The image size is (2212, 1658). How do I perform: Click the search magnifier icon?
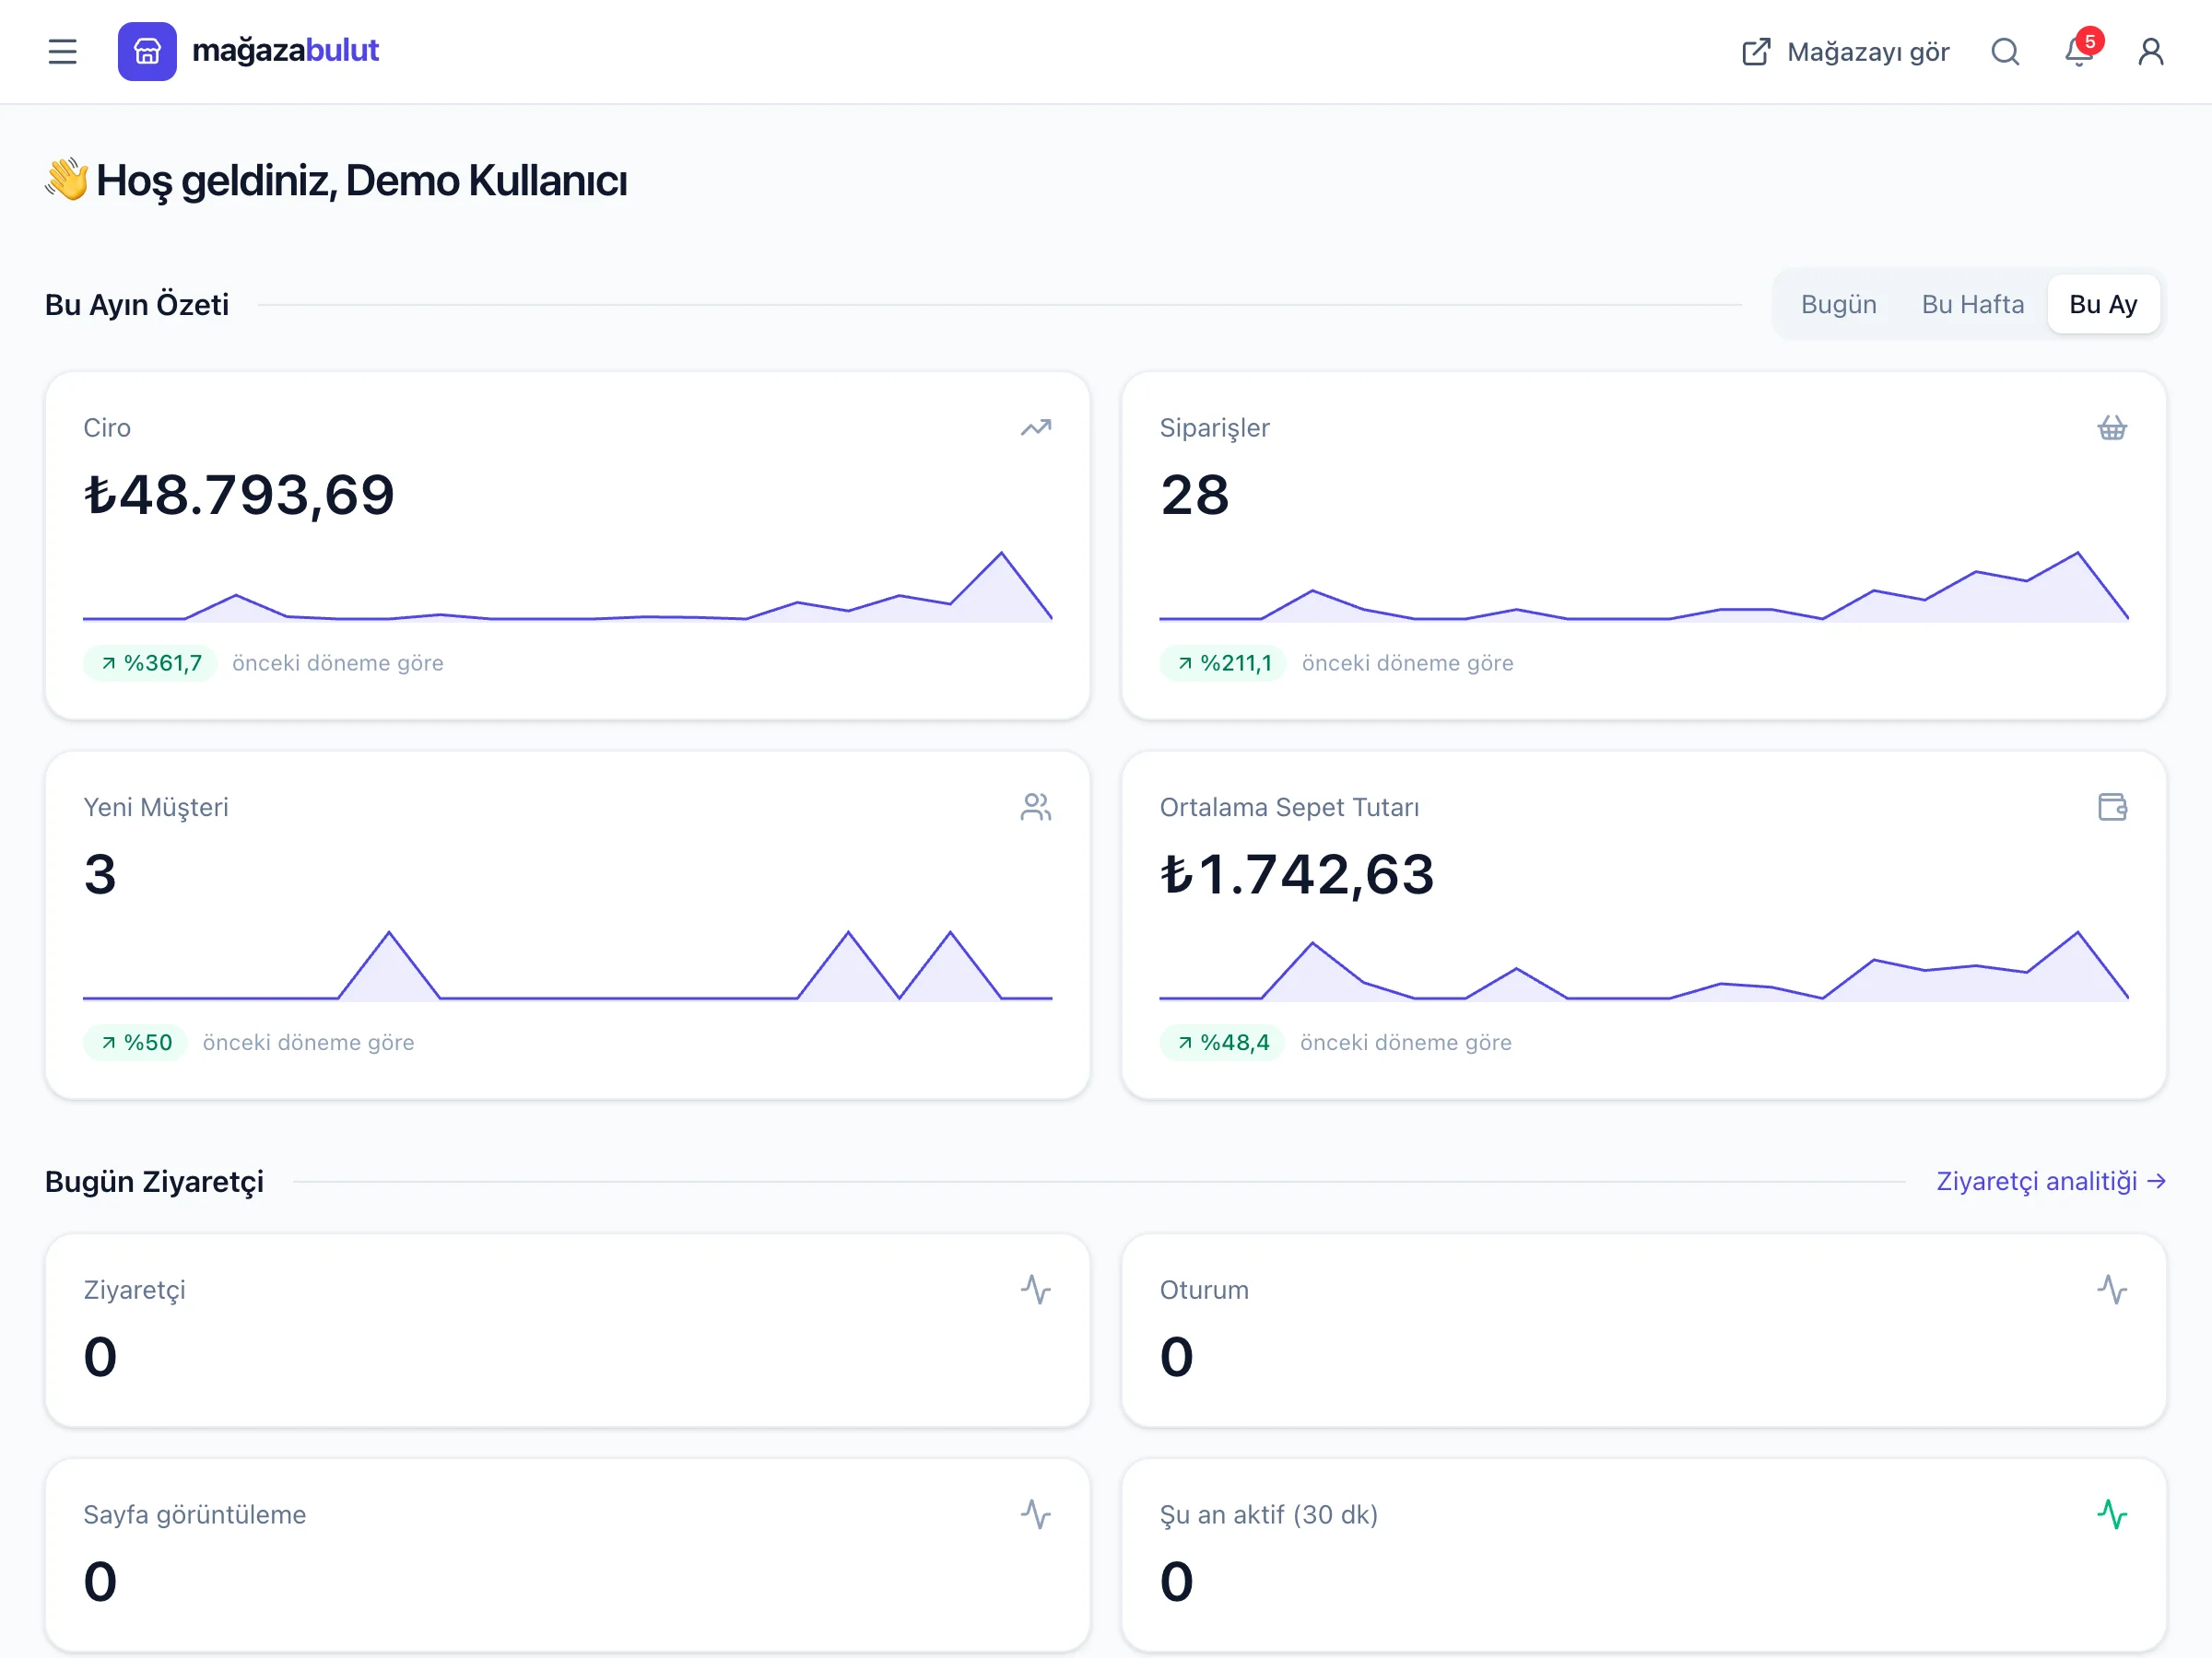[2005, 51]
